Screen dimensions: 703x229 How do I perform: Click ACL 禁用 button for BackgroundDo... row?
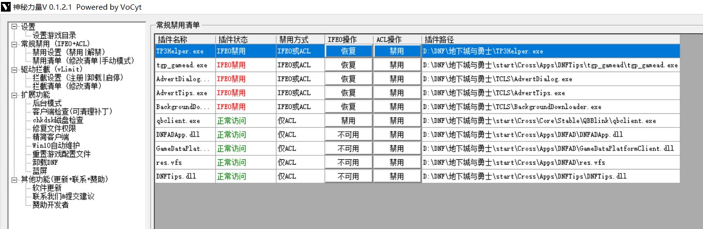397,107
